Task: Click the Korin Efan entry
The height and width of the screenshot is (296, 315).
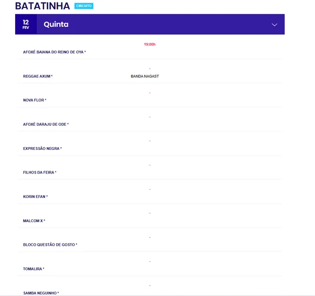Action: (x=35, y=196)
